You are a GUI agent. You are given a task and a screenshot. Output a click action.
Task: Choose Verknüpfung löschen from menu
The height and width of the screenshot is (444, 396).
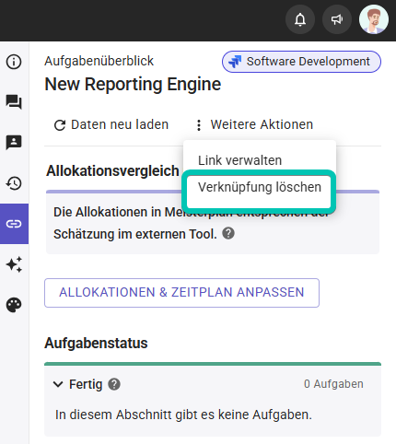(260, 187)
